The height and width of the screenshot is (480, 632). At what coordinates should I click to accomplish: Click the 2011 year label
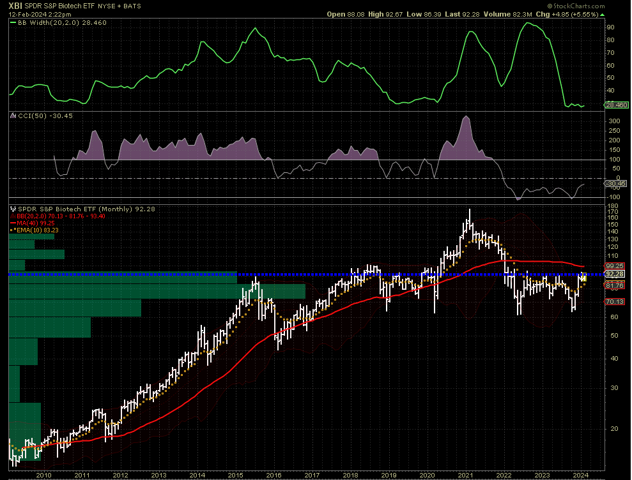pos(82,475)
